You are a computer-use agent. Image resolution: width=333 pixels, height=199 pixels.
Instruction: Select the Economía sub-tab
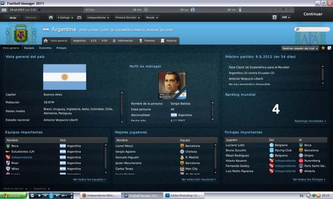45,48
